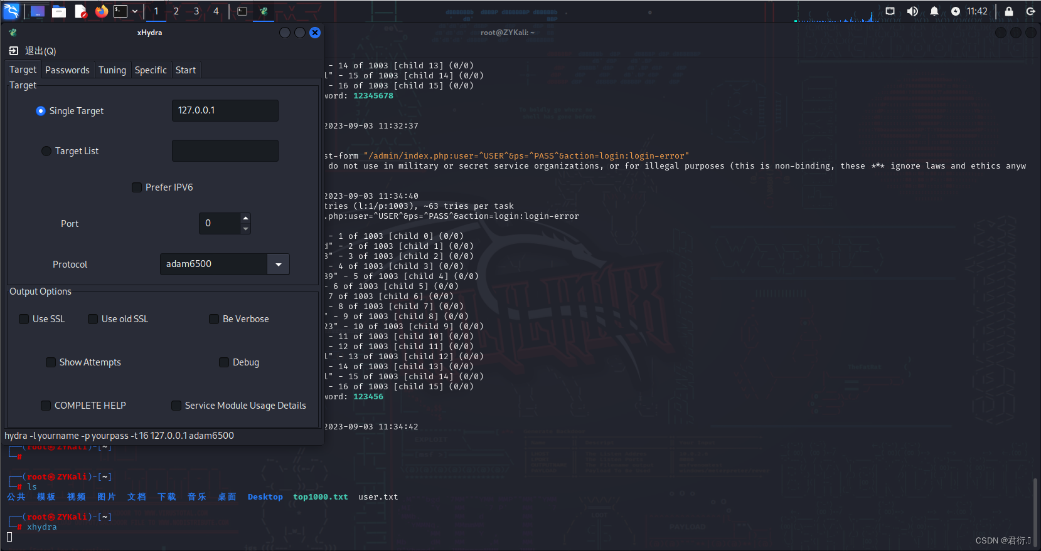Open the notifications bell icon
Screen dimensions: 1041x551
(934, 11)
